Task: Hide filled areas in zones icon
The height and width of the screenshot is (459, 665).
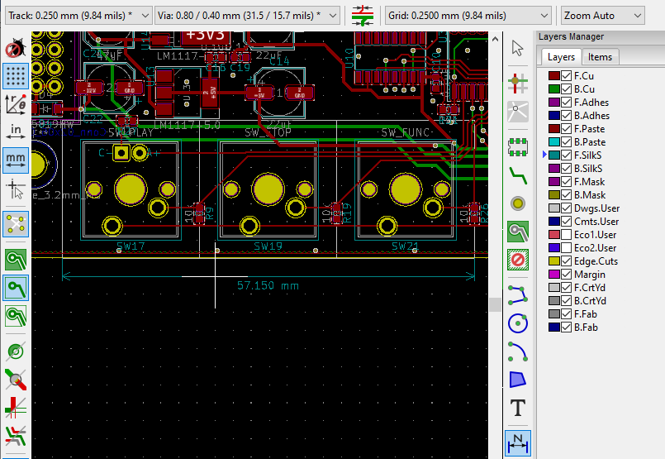Action: tap(16, 288)
